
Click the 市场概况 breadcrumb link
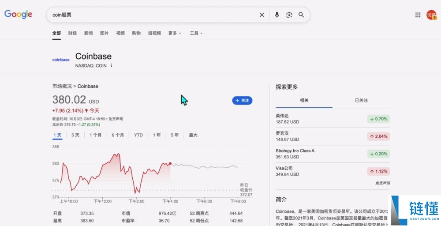[62, 86]
